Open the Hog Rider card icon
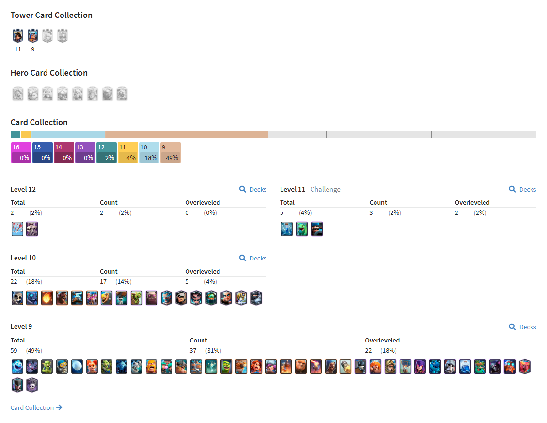The width and height of the screenshot is (547, 423). point(62,298)
